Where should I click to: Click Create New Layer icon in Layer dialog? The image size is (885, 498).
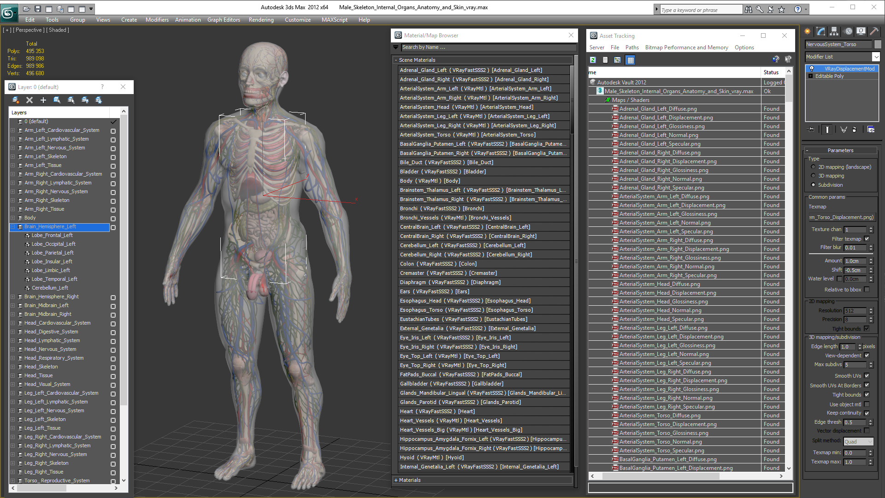pyautogui.click(x=16, y=100)
